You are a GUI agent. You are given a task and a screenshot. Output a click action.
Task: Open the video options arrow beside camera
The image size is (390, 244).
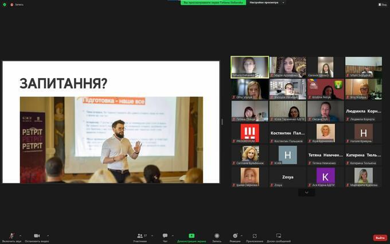coord(48,235)
